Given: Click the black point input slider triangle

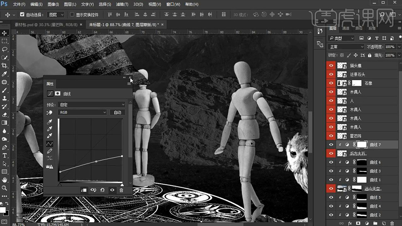Looking at the screenshot, I should 60,185.
